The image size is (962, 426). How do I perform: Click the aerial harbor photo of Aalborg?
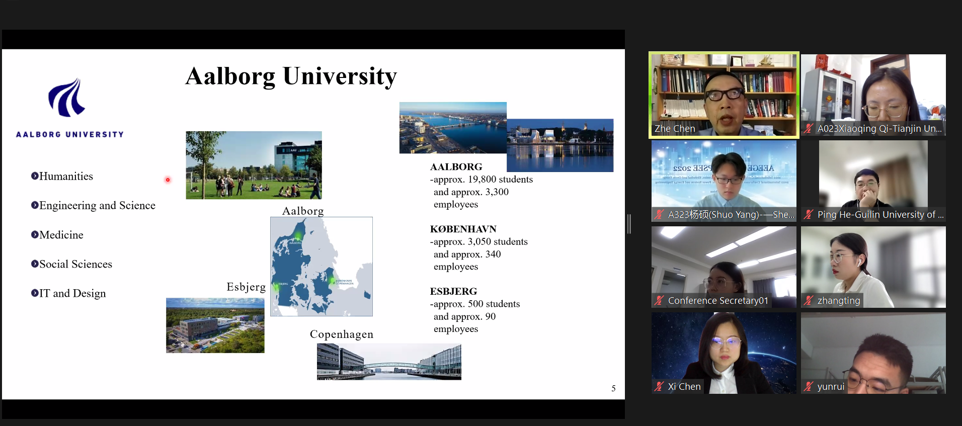[453, 128]
